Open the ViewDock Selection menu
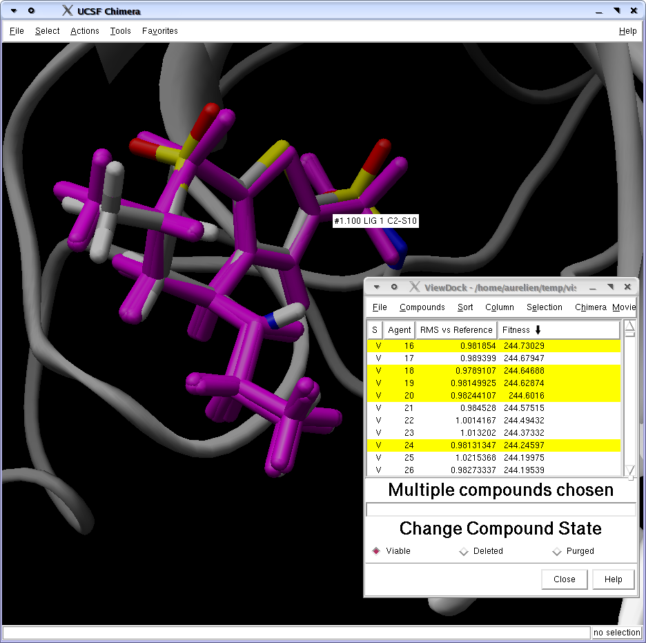Screen dimensions: 646x643 click(x=545, y=307)
